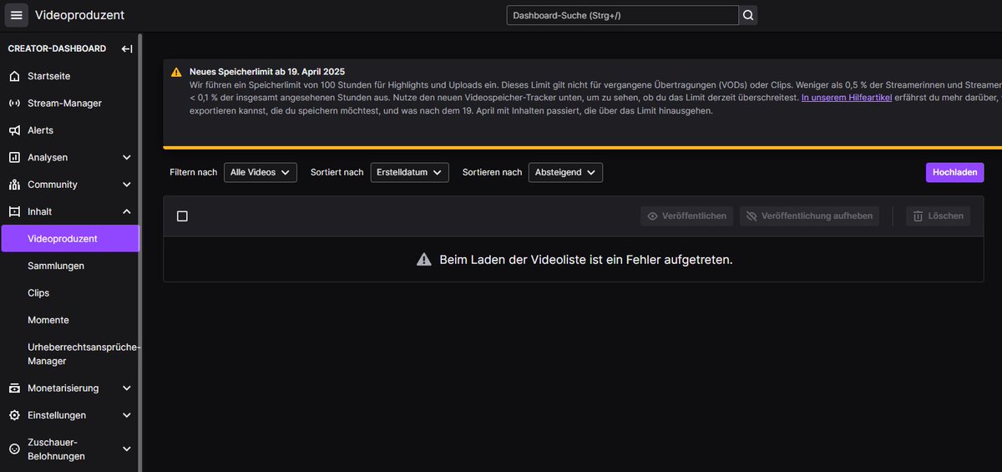The image size is (1002, 472).
Task: Click the sidebar vertical scrollbar
Action: pyautogui.click(x=140, y=251)
